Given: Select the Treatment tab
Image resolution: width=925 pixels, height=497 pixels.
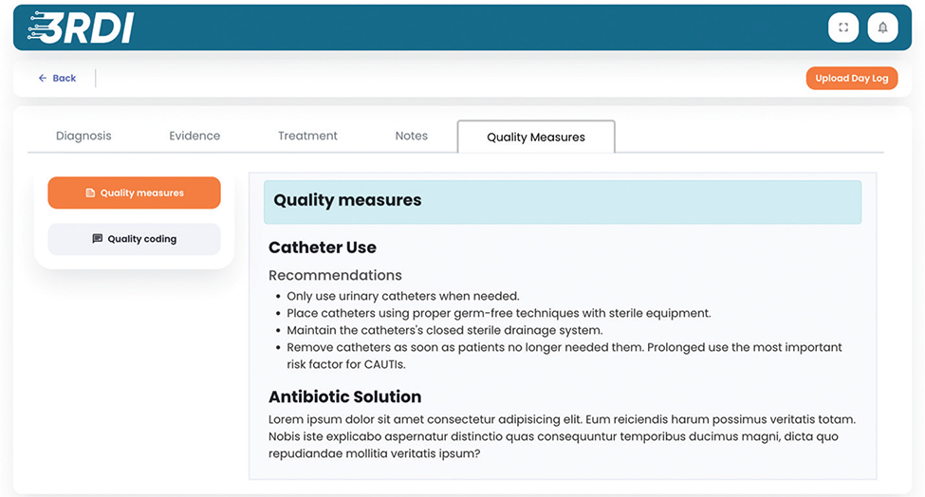Looking at the screenshot, I should [x=307, y=136].
